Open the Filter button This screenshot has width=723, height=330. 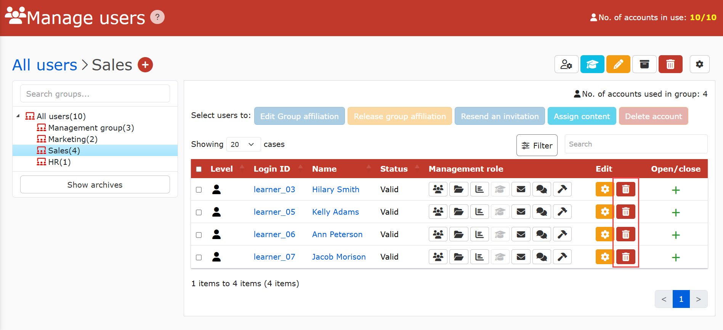tap(537, 145)
